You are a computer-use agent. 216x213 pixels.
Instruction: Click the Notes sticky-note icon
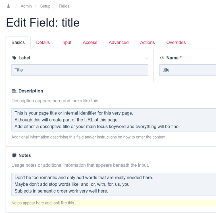[14, 156]
